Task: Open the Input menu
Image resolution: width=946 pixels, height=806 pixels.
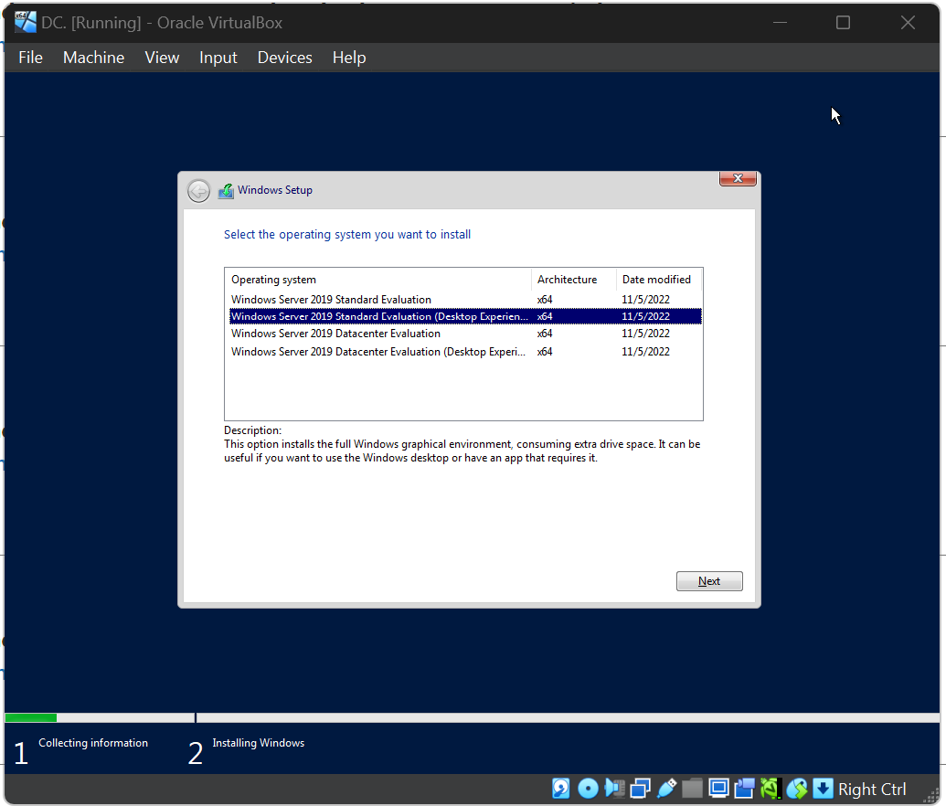Action: pos(218,58)
